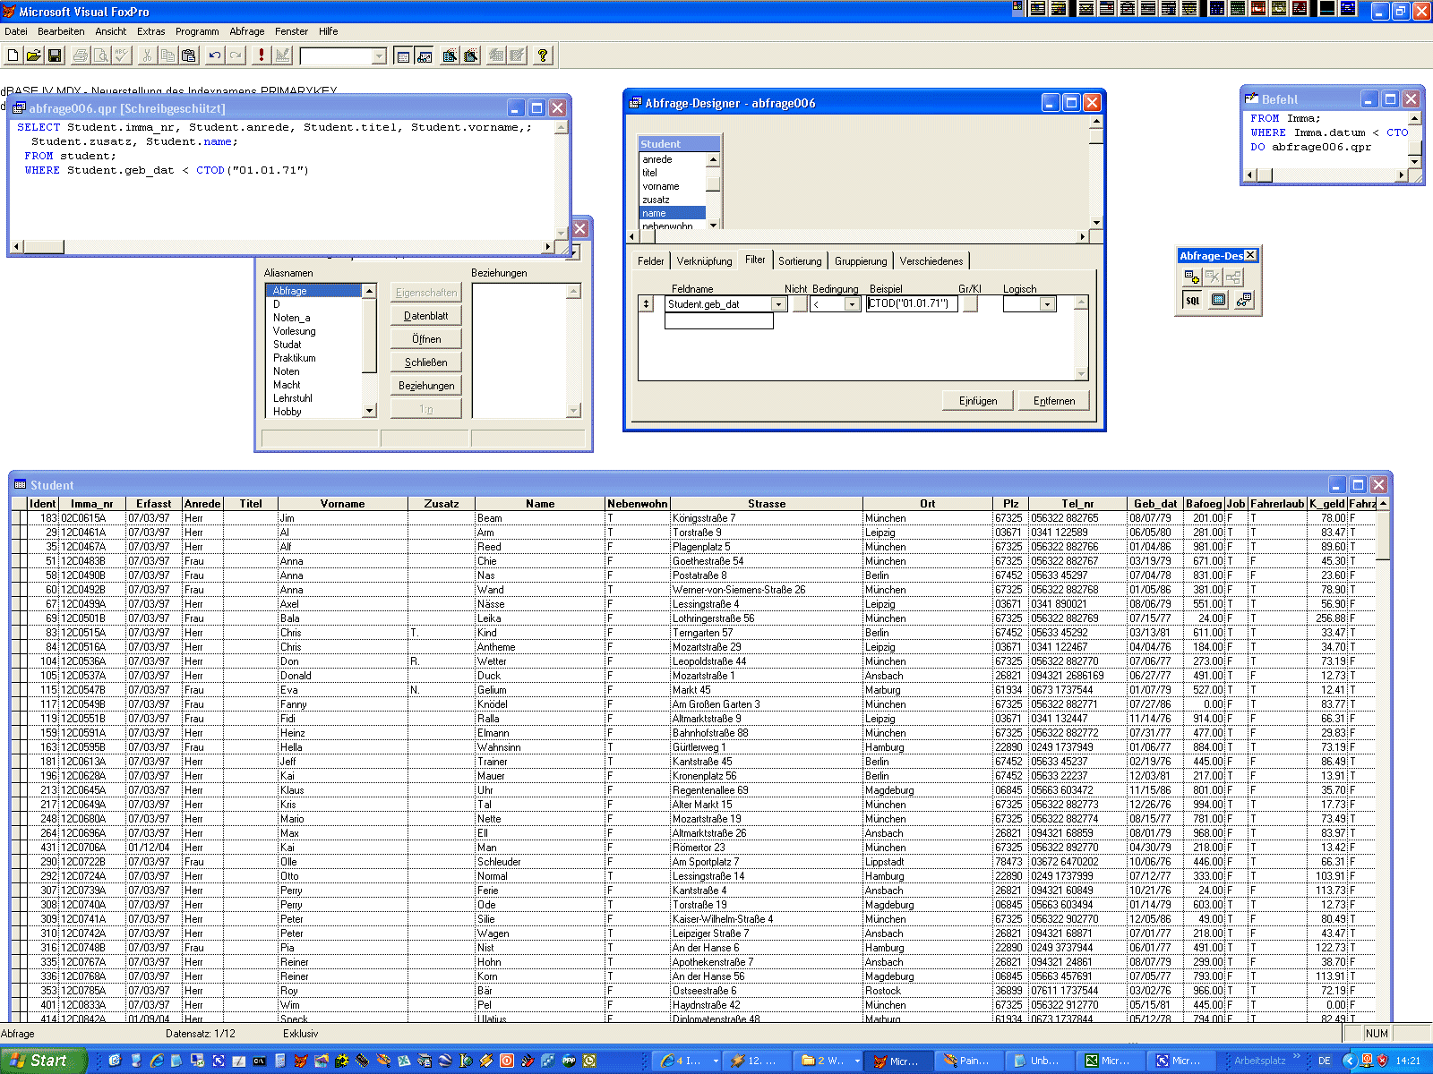
Task: Run the spelling check icon
Action: point(122,55)
